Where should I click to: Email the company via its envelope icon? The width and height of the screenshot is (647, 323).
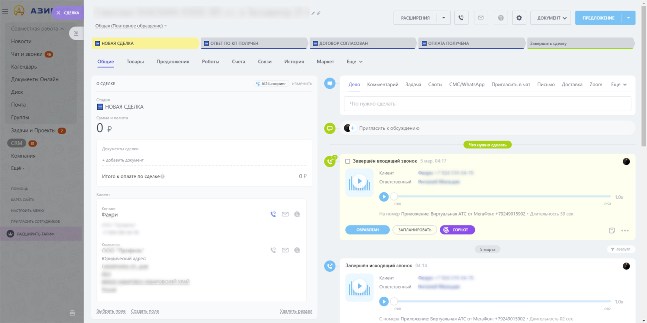(285, 250)
